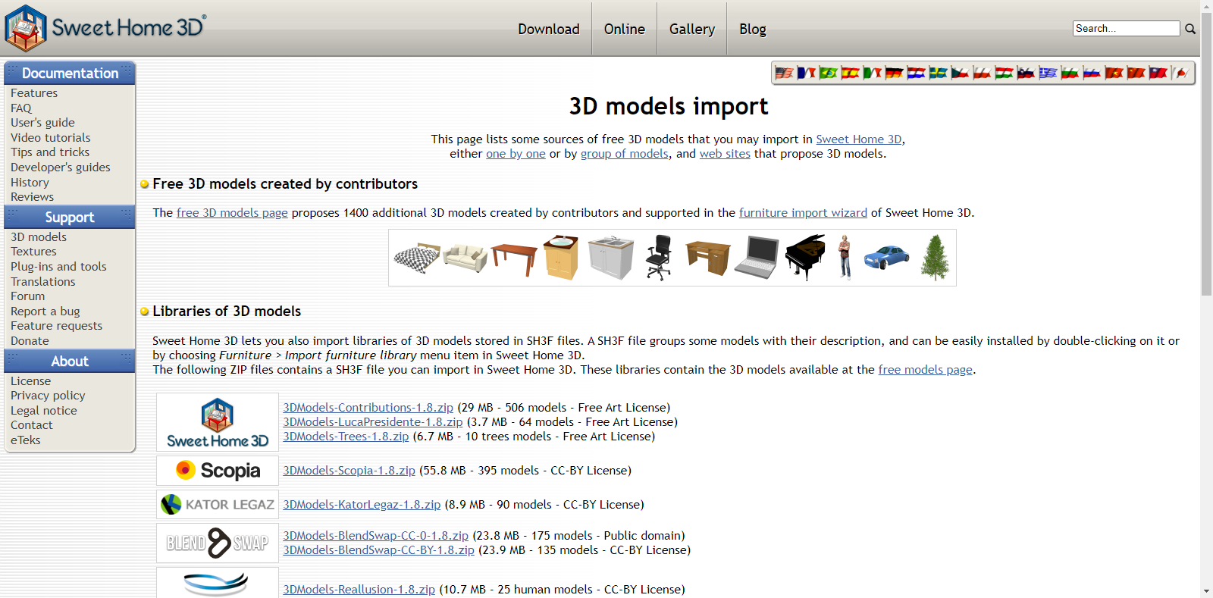This screenshot has width=1213, height=598.
Task: Open the Textures sidebar link
Action: point(33,252)
